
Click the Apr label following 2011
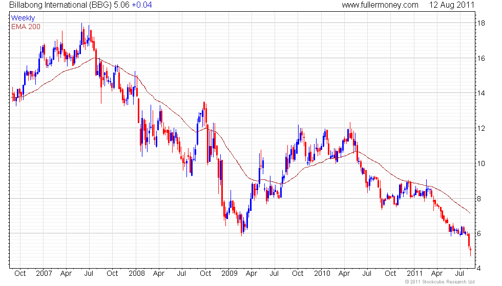(x=436, y=274)
